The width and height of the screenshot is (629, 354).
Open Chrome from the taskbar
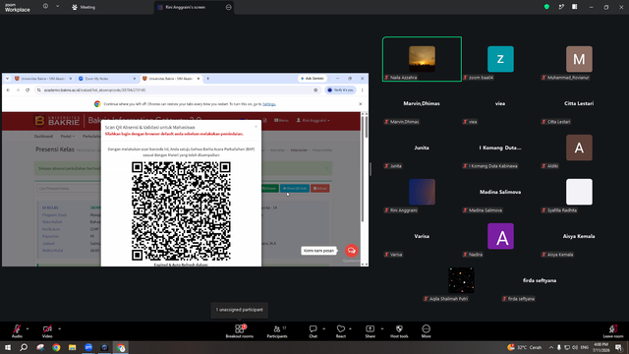pos(56,347)
